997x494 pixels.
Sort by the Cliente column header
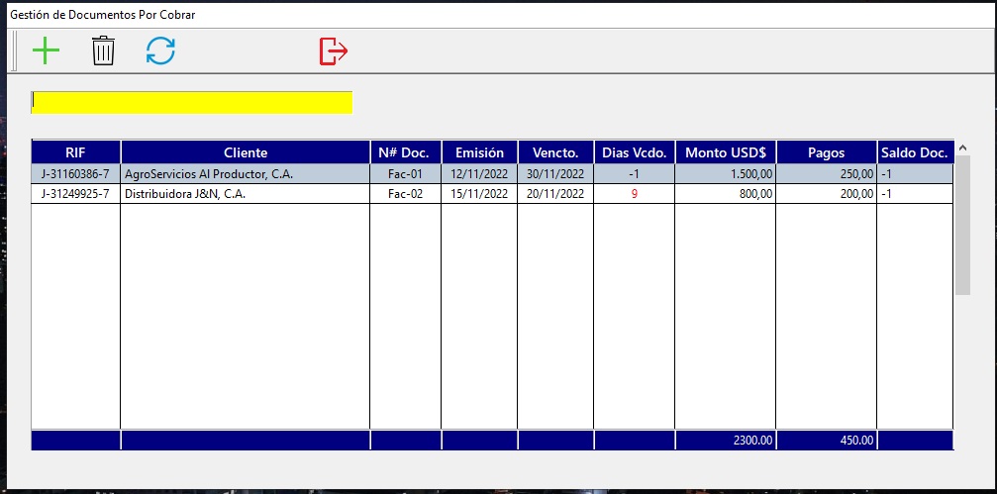(x=246, y=152)
